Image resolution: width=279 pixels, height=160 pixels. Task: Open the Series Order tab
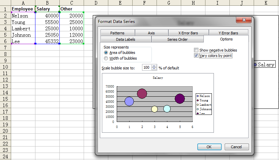point(177,39)
